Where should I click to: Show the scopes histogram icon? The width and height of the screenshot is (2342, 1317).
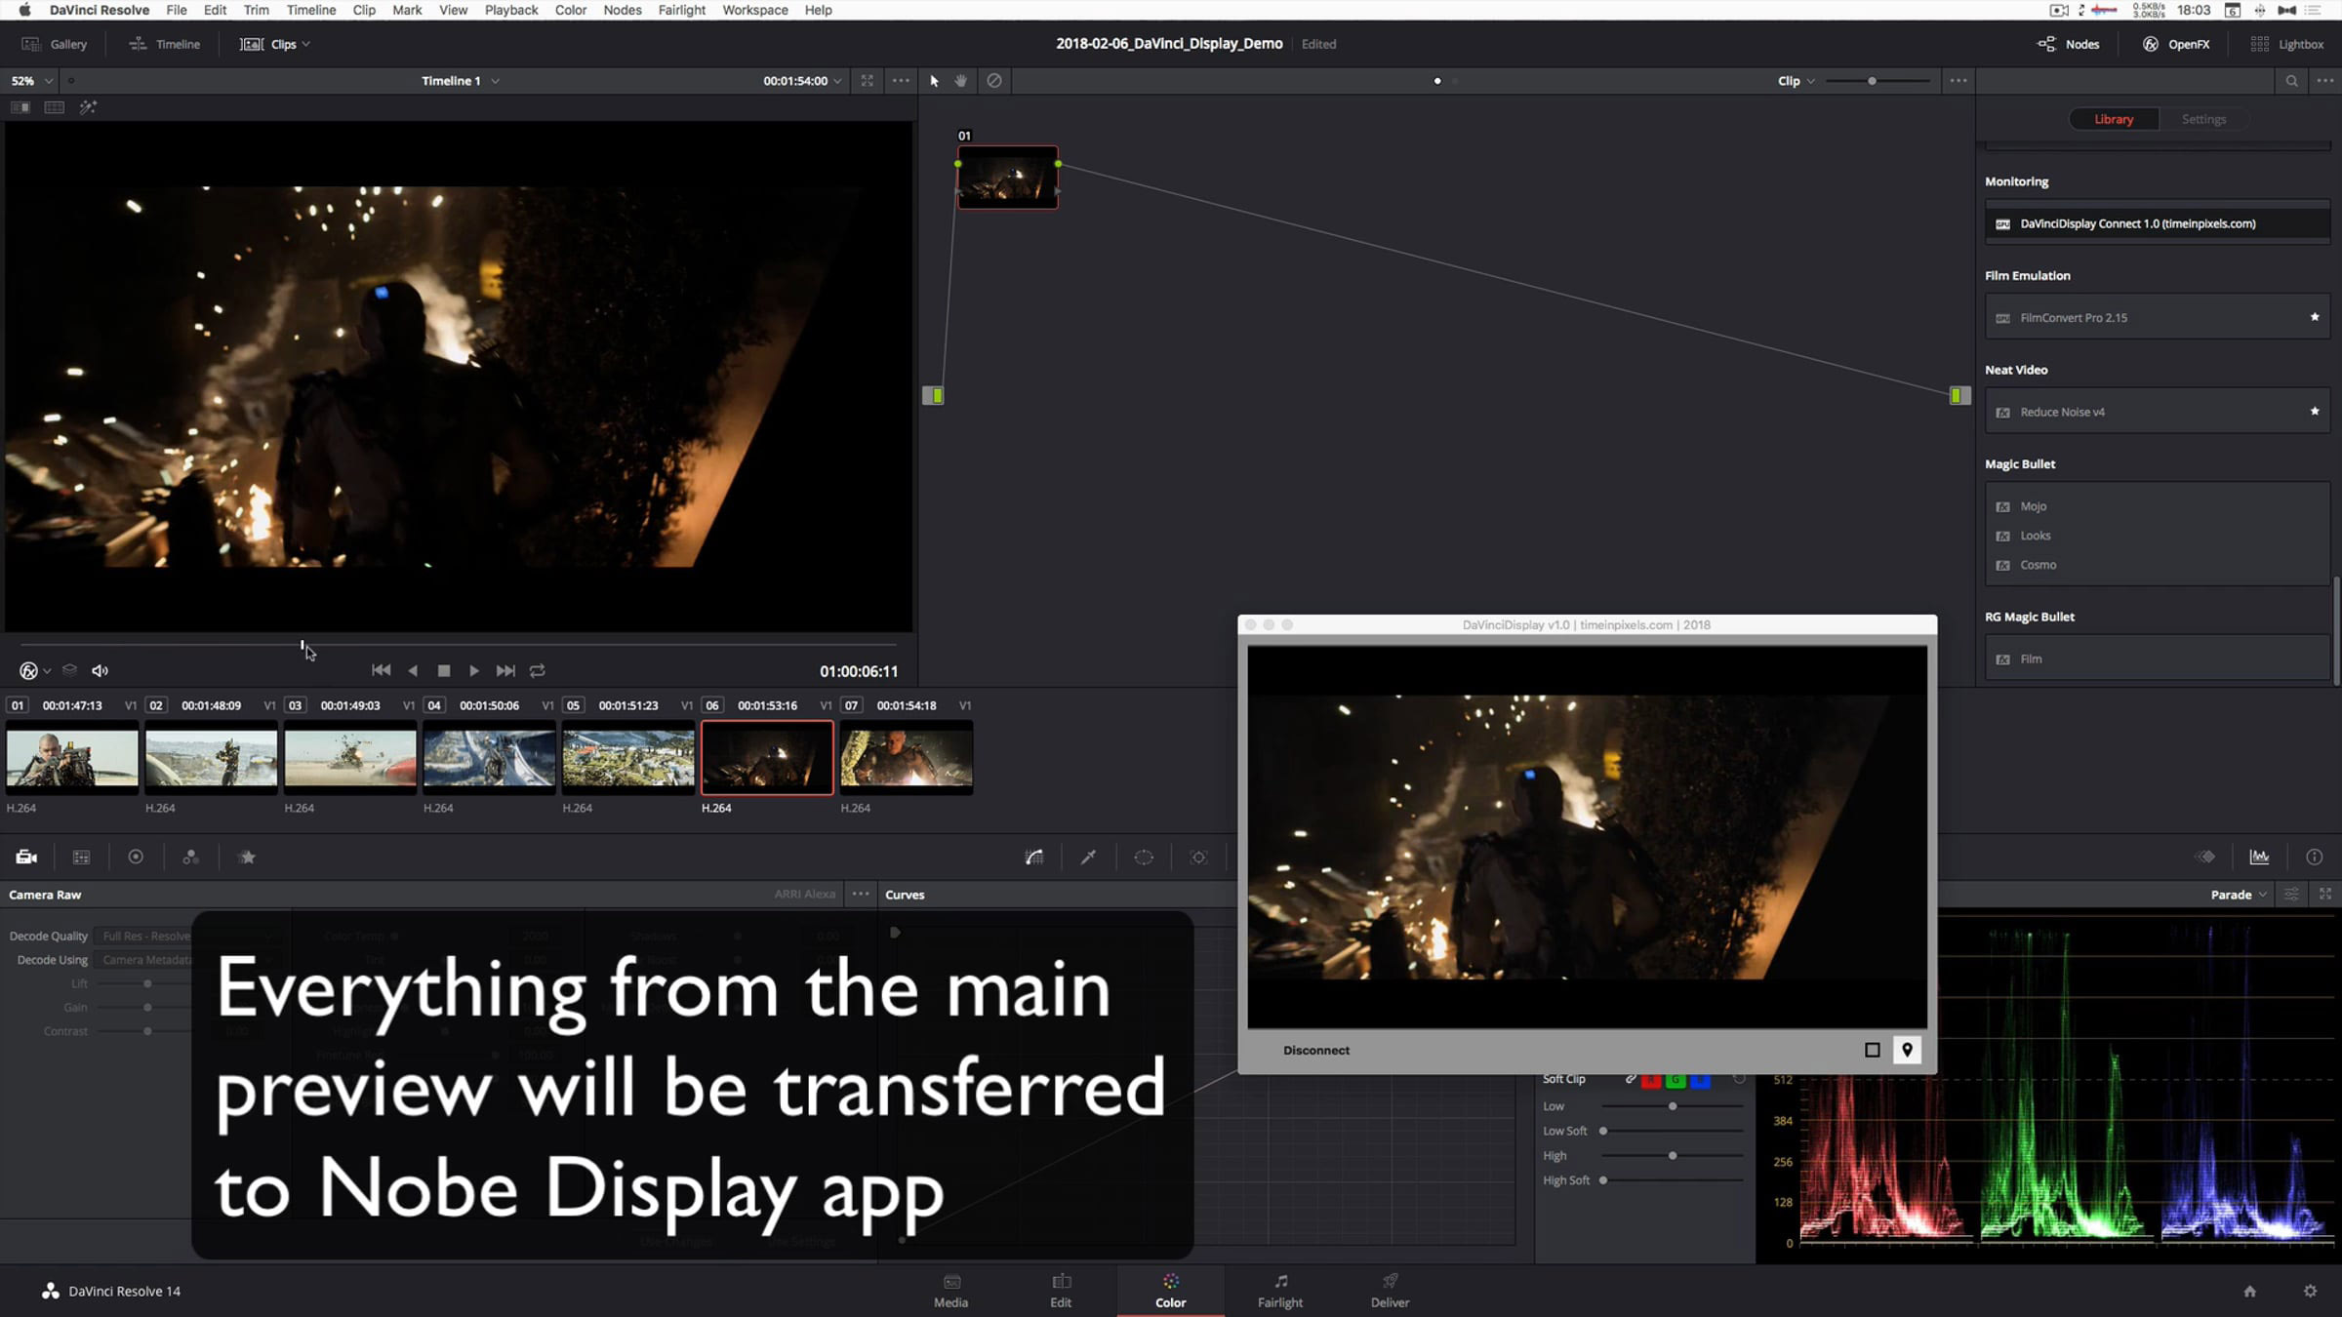coord(2259,856)
